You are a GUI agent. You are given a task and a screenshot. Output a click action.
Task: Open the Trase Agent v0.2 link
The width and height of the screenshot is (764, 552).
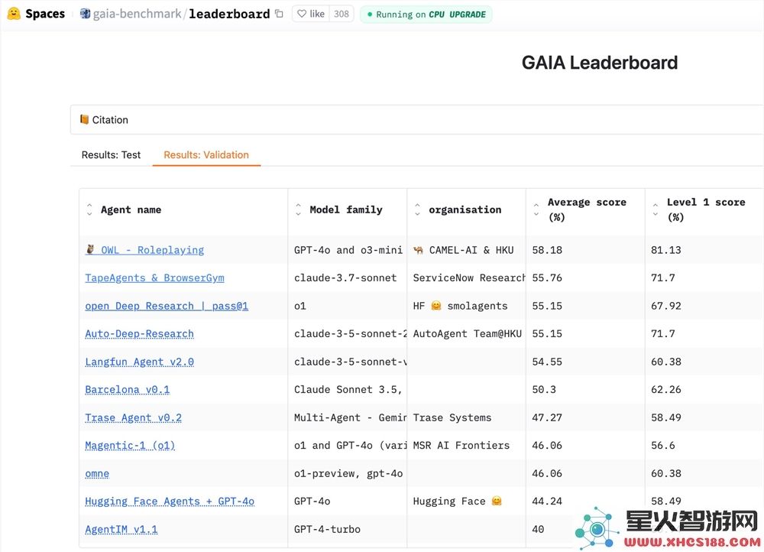133,418
